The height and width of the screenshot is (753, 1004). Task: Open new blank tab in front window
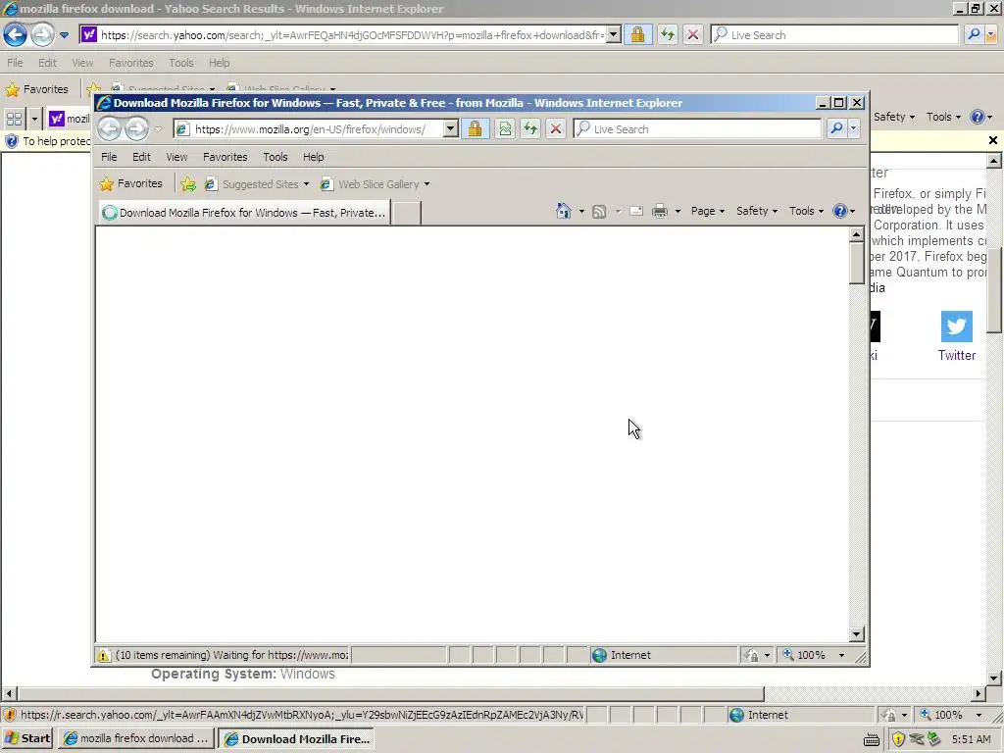click(406, 213)
